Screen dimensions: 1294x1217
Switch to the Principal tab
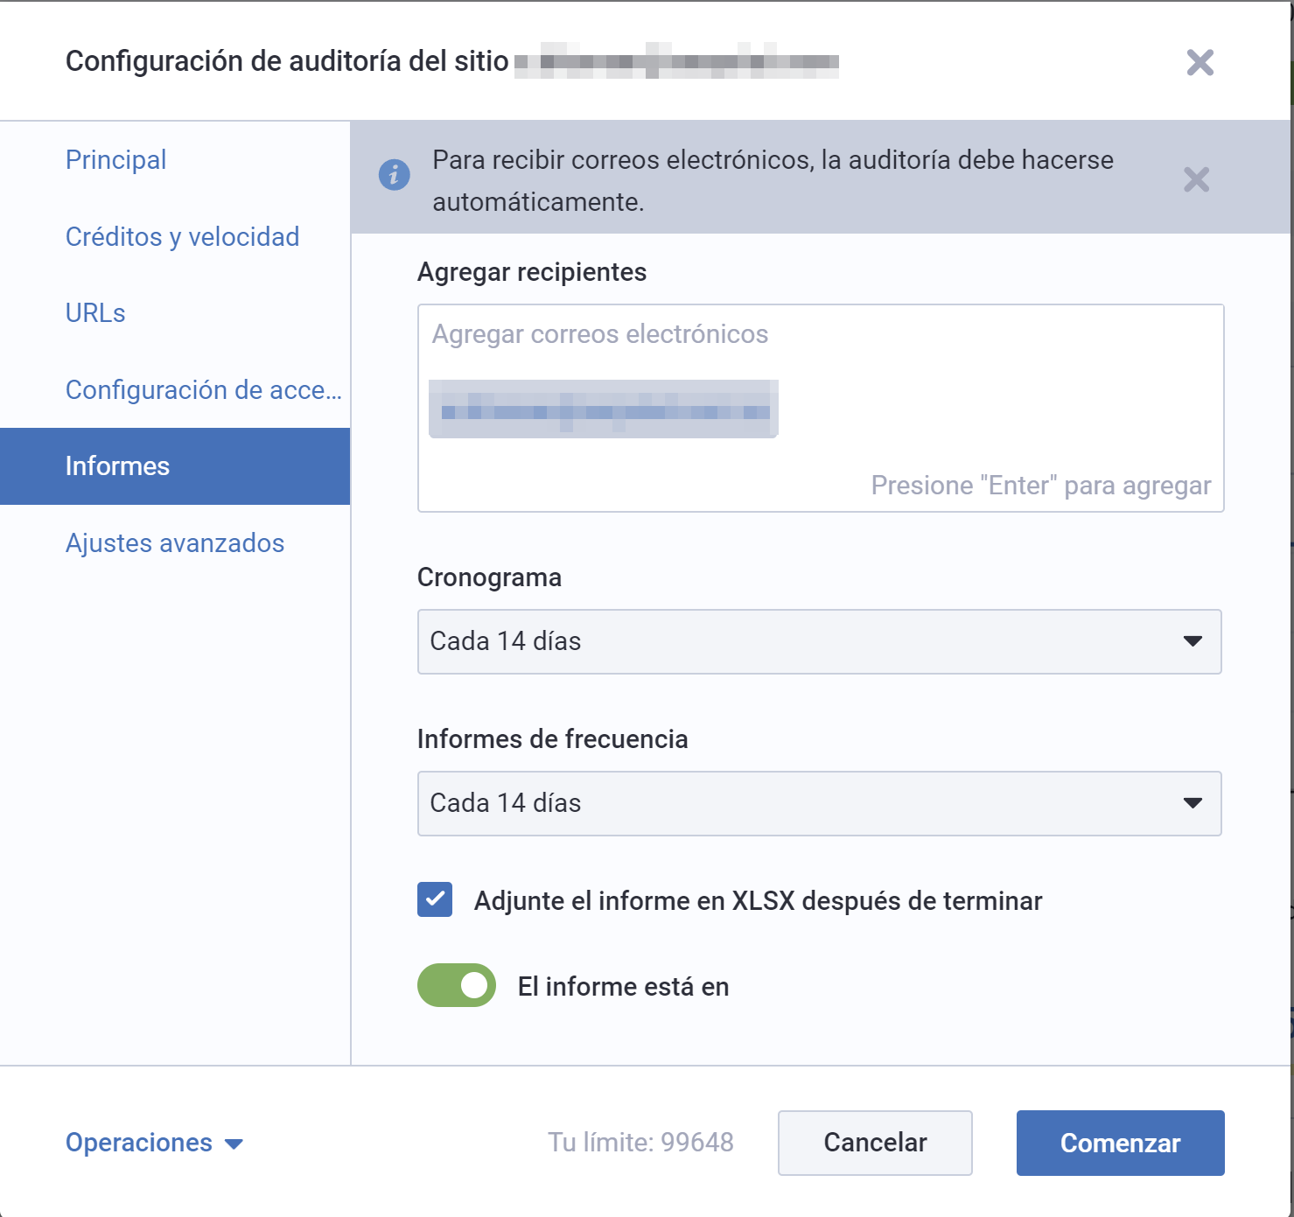pyautogui.click(x=115, y=160)
